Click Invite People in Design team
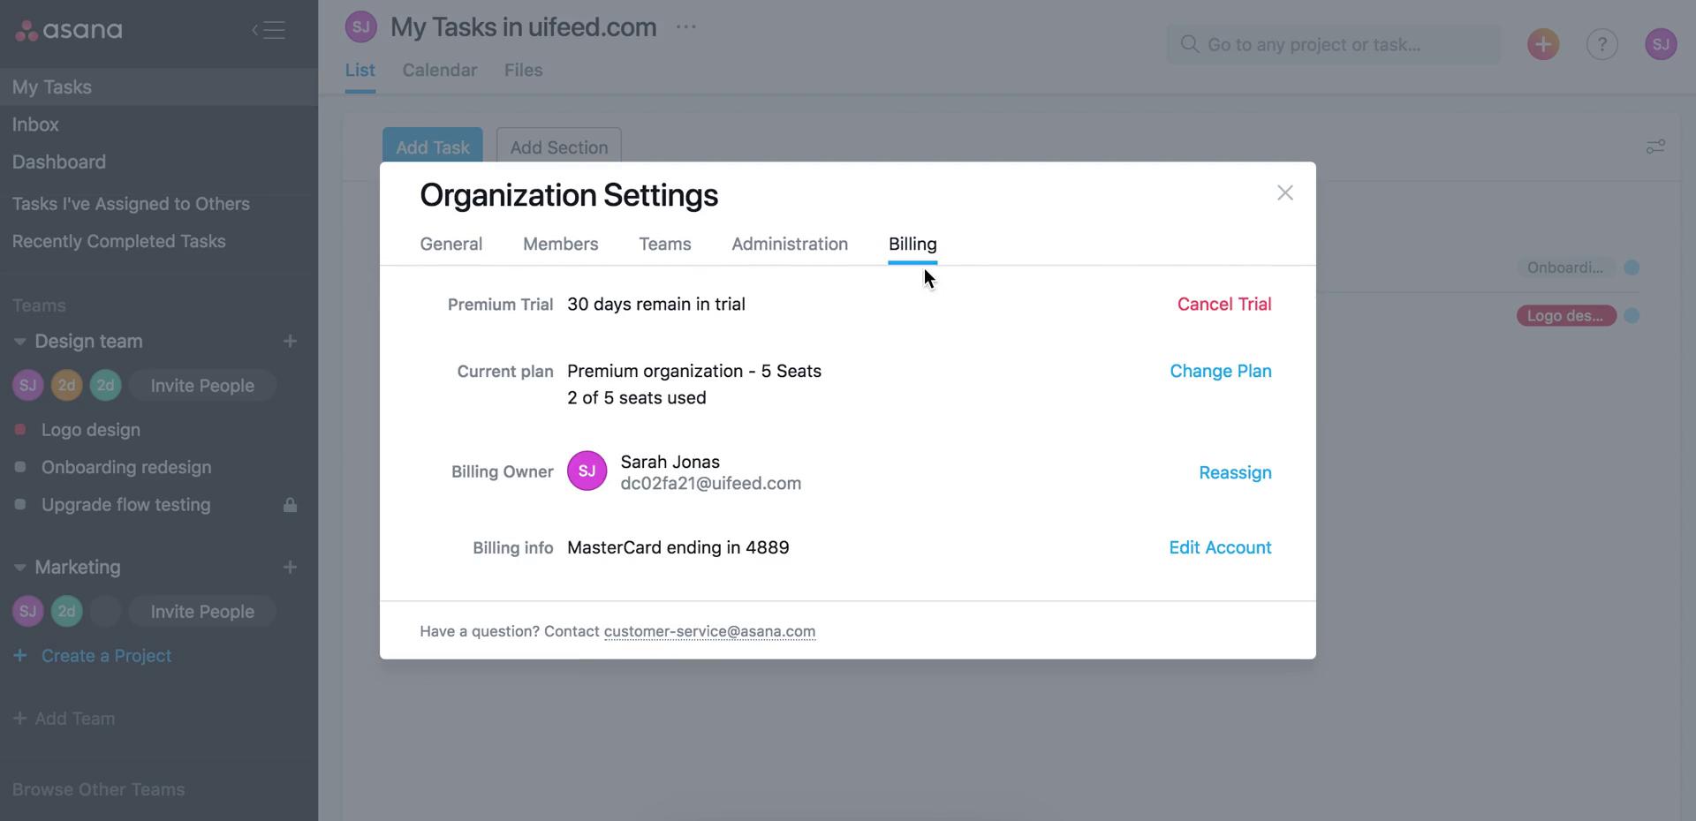The height and width of the screenshot is (821, 1696). pyautogui.click(x=202, y=386)
